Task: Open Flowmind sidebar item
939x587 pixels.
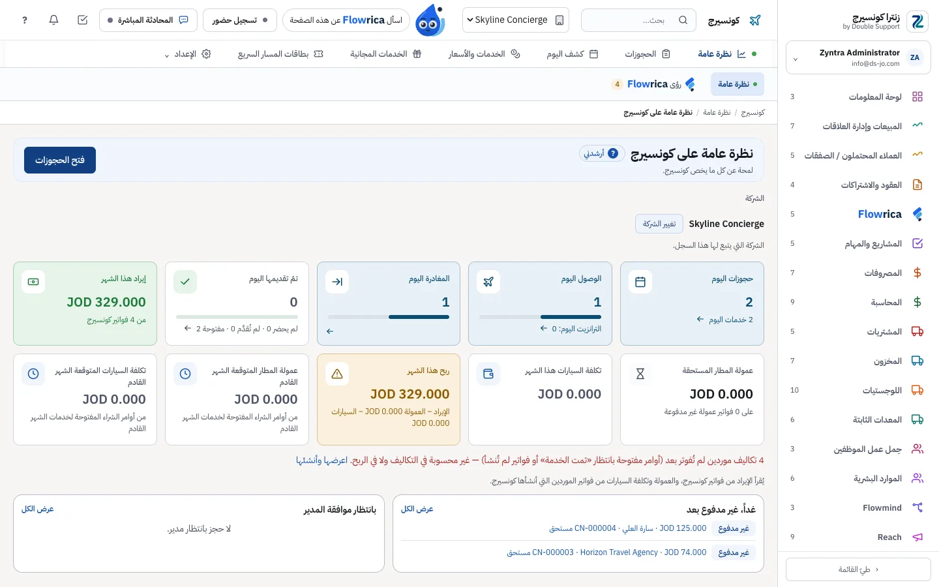Action: pos(858,507)
